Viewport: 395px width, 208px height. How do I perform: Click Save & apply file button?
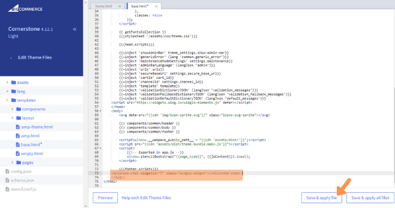[322, 198]
